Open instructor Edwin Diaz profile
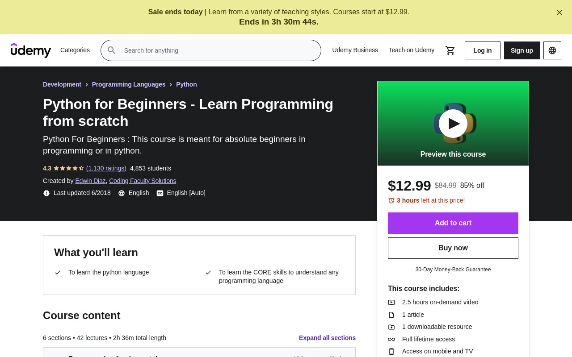The image size is (572, 357). point(90,181)
